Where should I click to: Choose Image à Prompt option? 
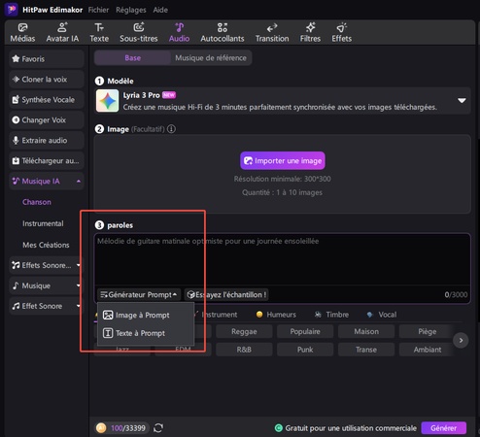click(146, 315)
